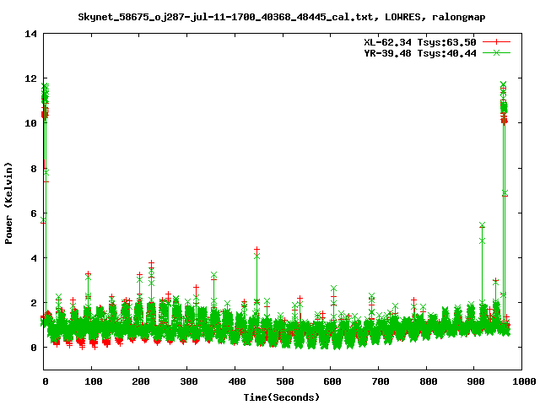This screenshot has width=540, height=405.
Task: Click the x-axis tick label '200'
Action: (141, 381)
